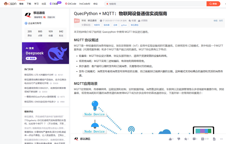Open the 博客 menu item
Image resolution: width=226 pixels, height=144 pixels.
[x=21, y=4]
